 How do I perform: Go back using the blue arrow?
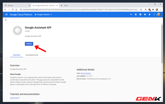(6, 20)
